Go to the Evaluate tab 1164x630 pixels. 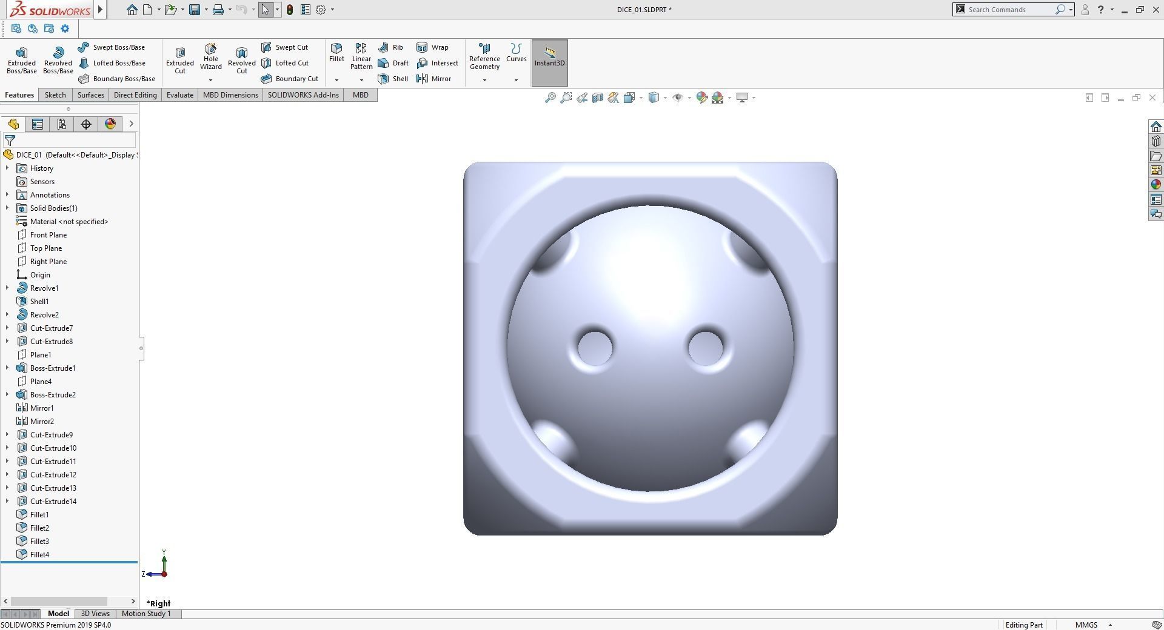180,95
